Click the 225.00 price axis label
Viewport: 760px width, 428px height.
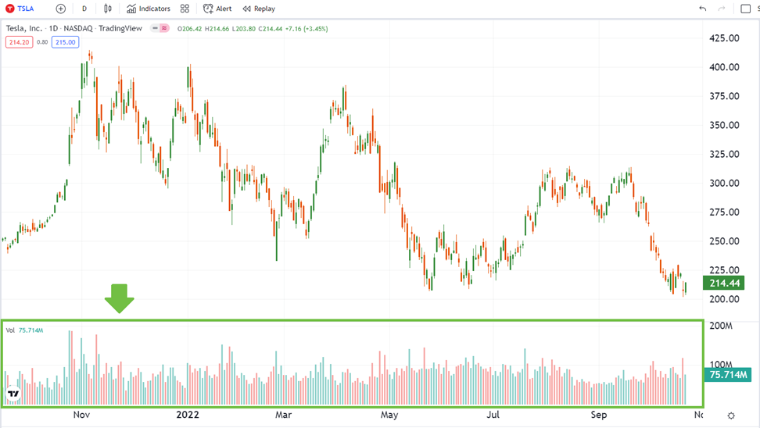[x=724, y=269]
